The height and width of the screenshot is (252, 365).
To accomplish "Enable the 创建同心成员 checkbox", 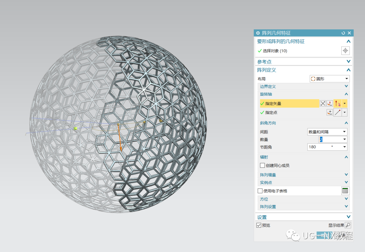I will pos(262,165).
